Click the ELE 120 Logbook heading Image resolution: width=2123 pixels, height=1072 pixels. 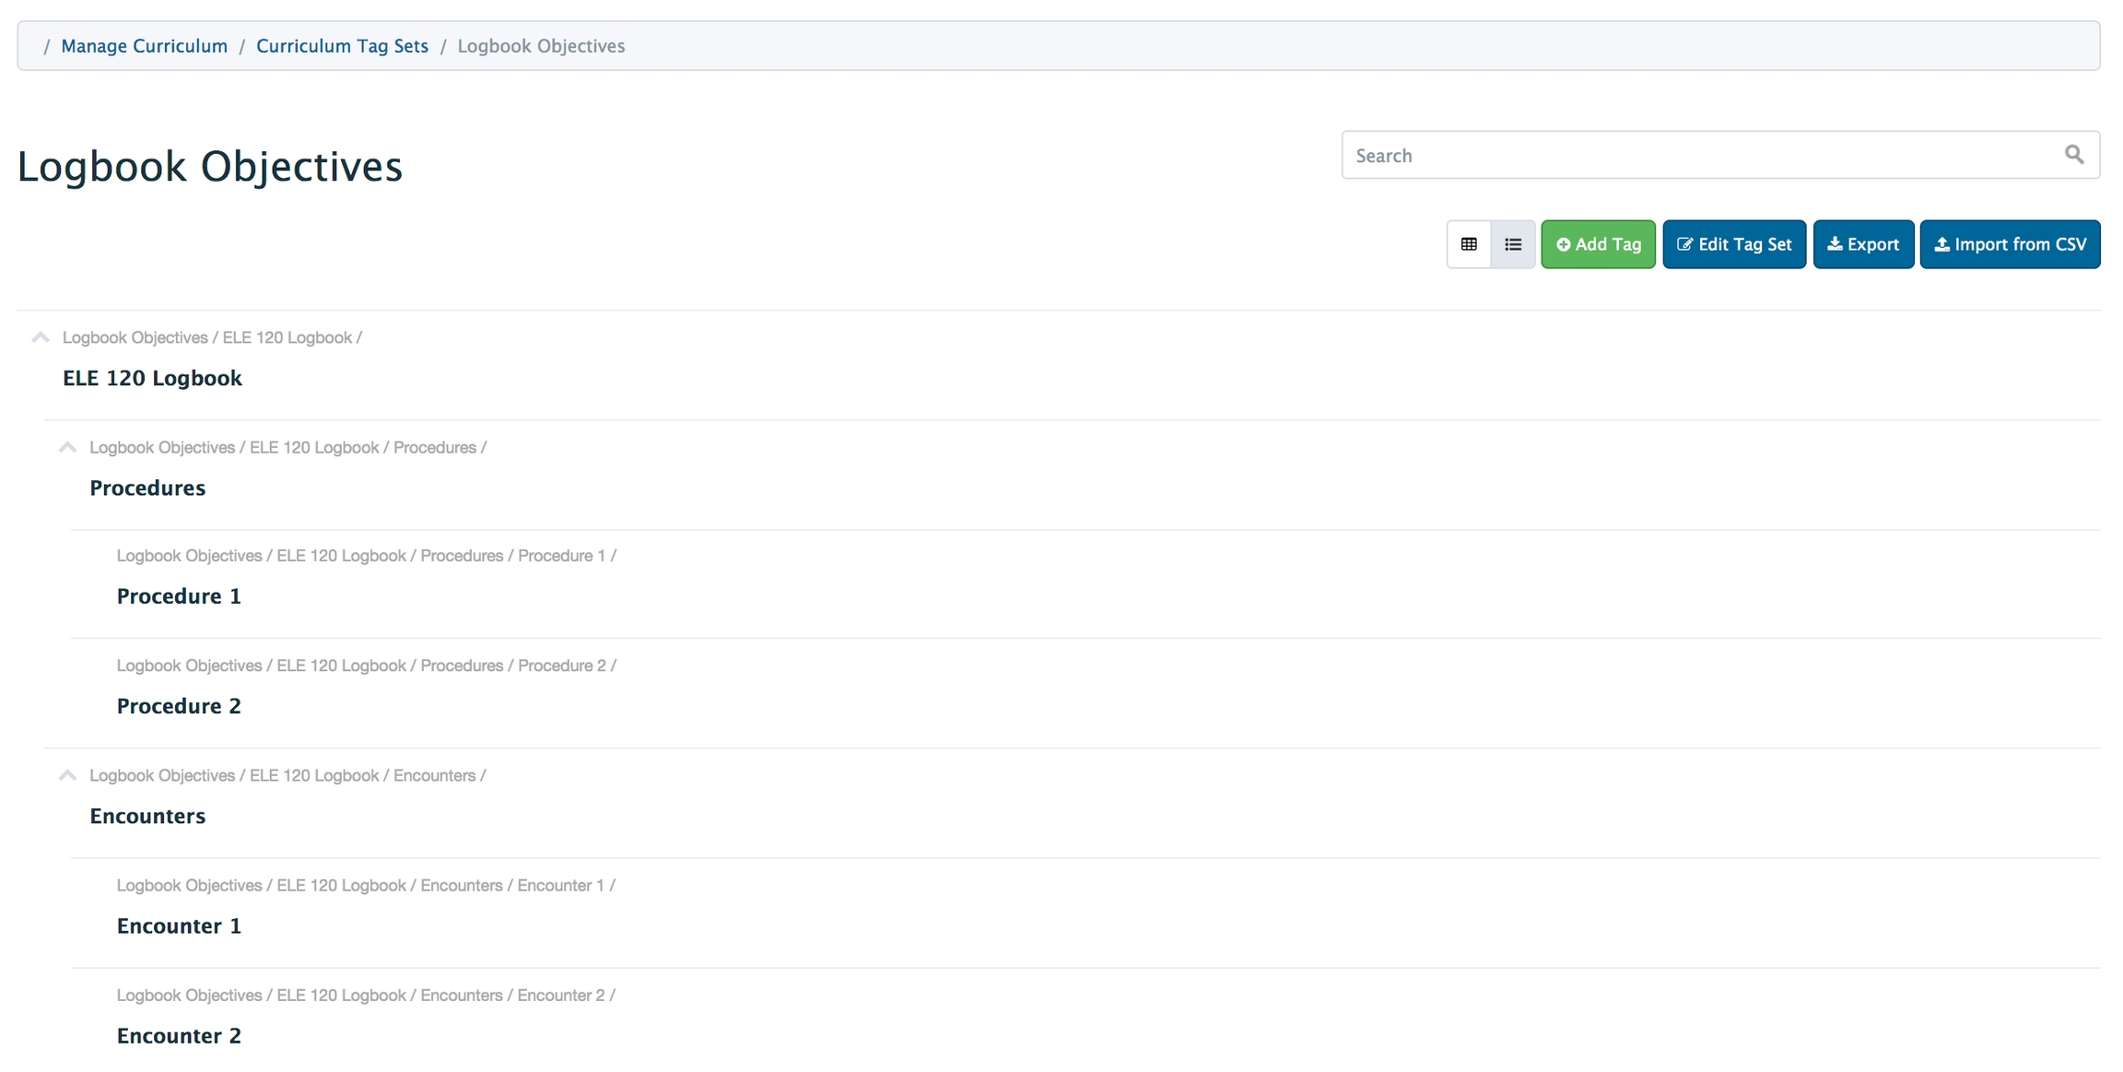pyautogui.click(x=152, y=378)
